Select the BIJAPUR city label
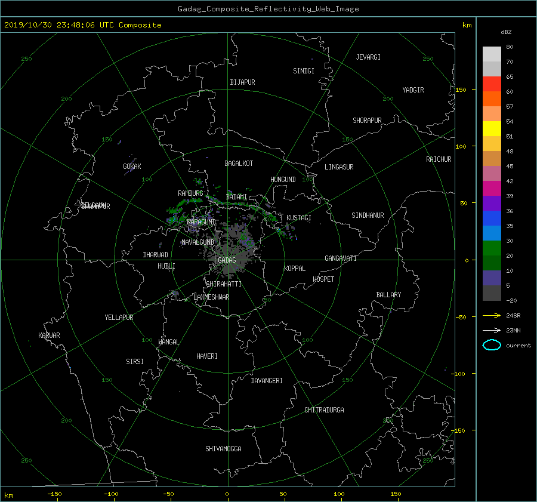This screenshot has width=537, height=502. pyautogui.click(x=242, y=82)
